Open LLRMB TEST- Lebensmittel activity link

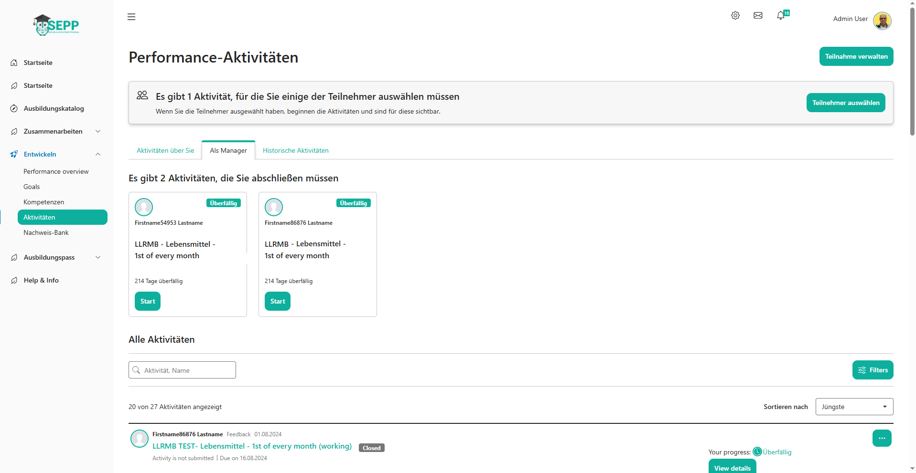(x=252, y=446)
